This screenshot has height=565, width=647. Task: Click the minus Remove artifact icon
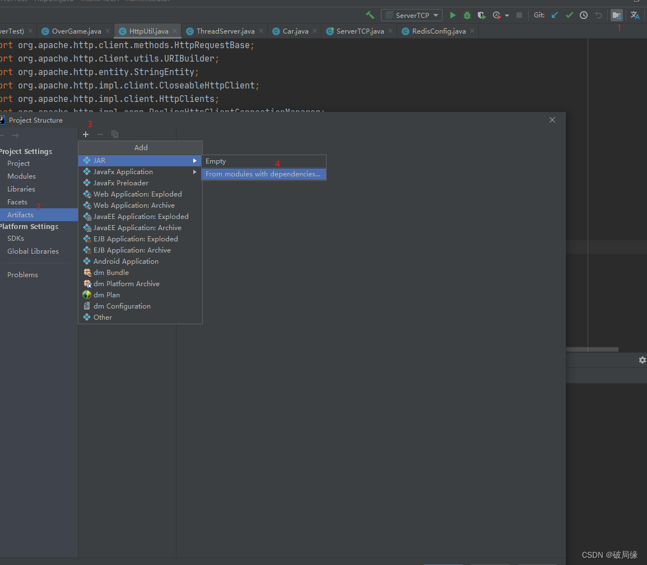(100, 134)
